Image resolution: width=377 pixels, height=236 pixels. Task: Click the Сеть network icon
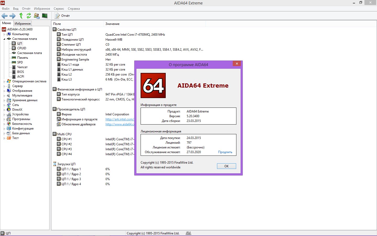click(x=9, y=105)
